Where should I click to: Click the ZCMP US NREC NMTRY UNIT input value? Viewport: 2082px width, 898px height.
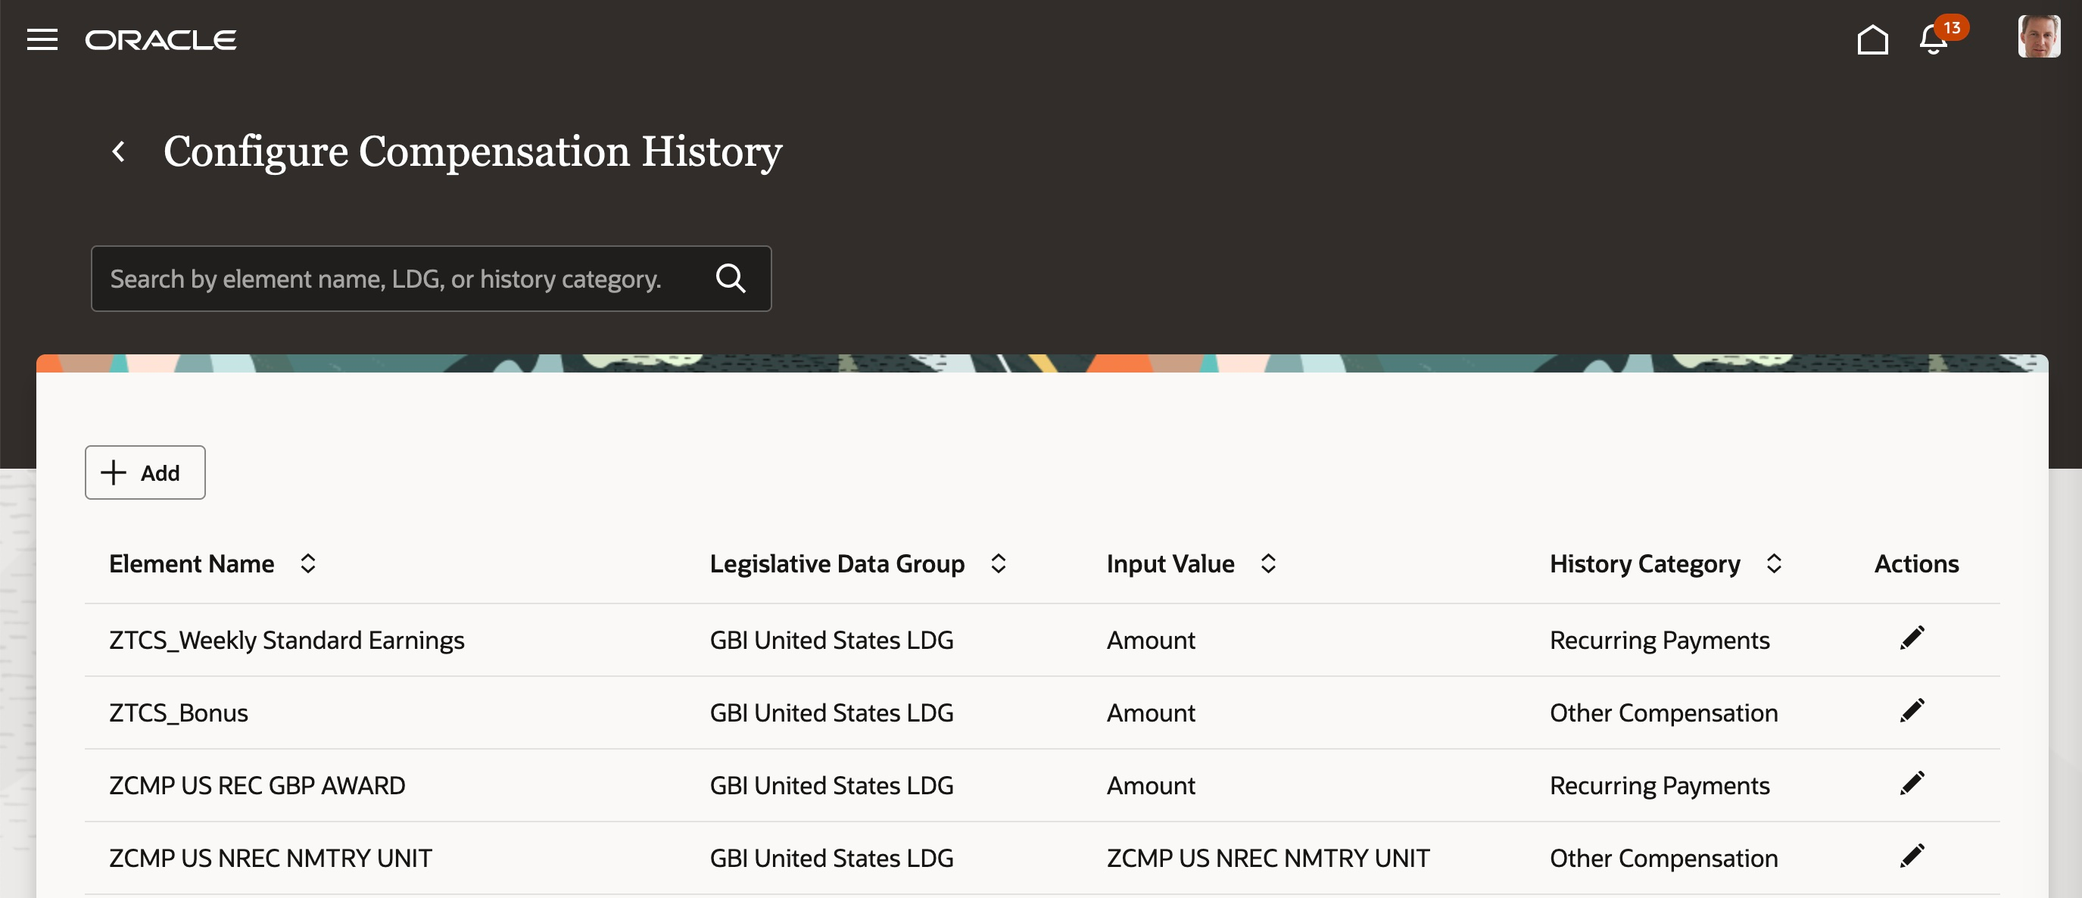click(x=1268, y=859)
